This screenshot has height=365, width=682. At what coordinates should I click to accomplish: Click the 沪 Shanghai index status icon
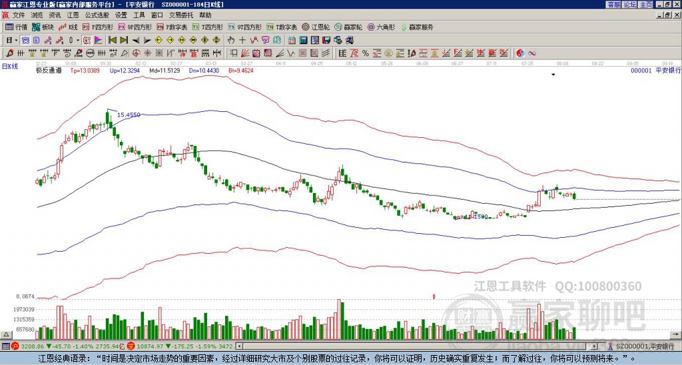(x=15, y=346)
